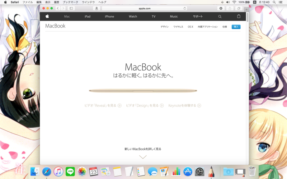Click the 購入 buy button
The width and height of the screenshot is (287, 179).
pos(236,26)
